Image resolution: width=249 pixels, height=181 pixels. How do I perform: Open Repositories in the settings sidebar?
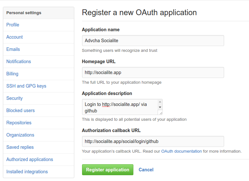tap(19, 123)
